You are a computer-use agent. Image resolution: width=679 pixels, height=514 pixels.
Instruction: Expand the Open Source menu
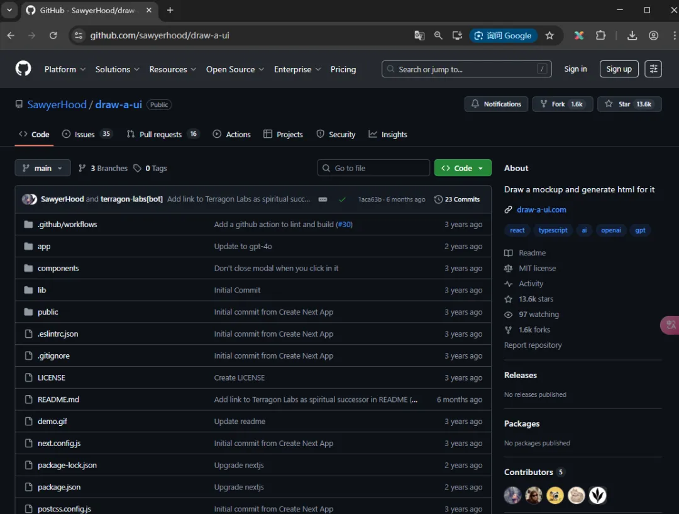pyautogui.click(x=235, y=69)
